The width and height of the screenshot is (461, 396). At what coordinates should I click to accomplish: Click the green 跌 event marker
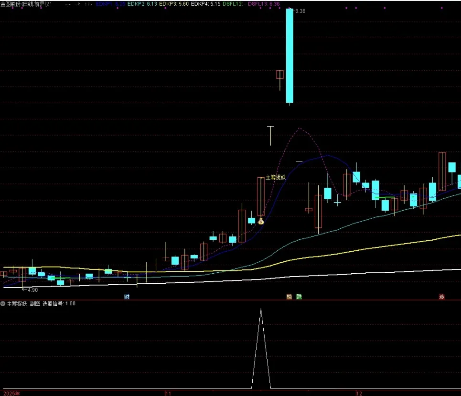[299, 297]
